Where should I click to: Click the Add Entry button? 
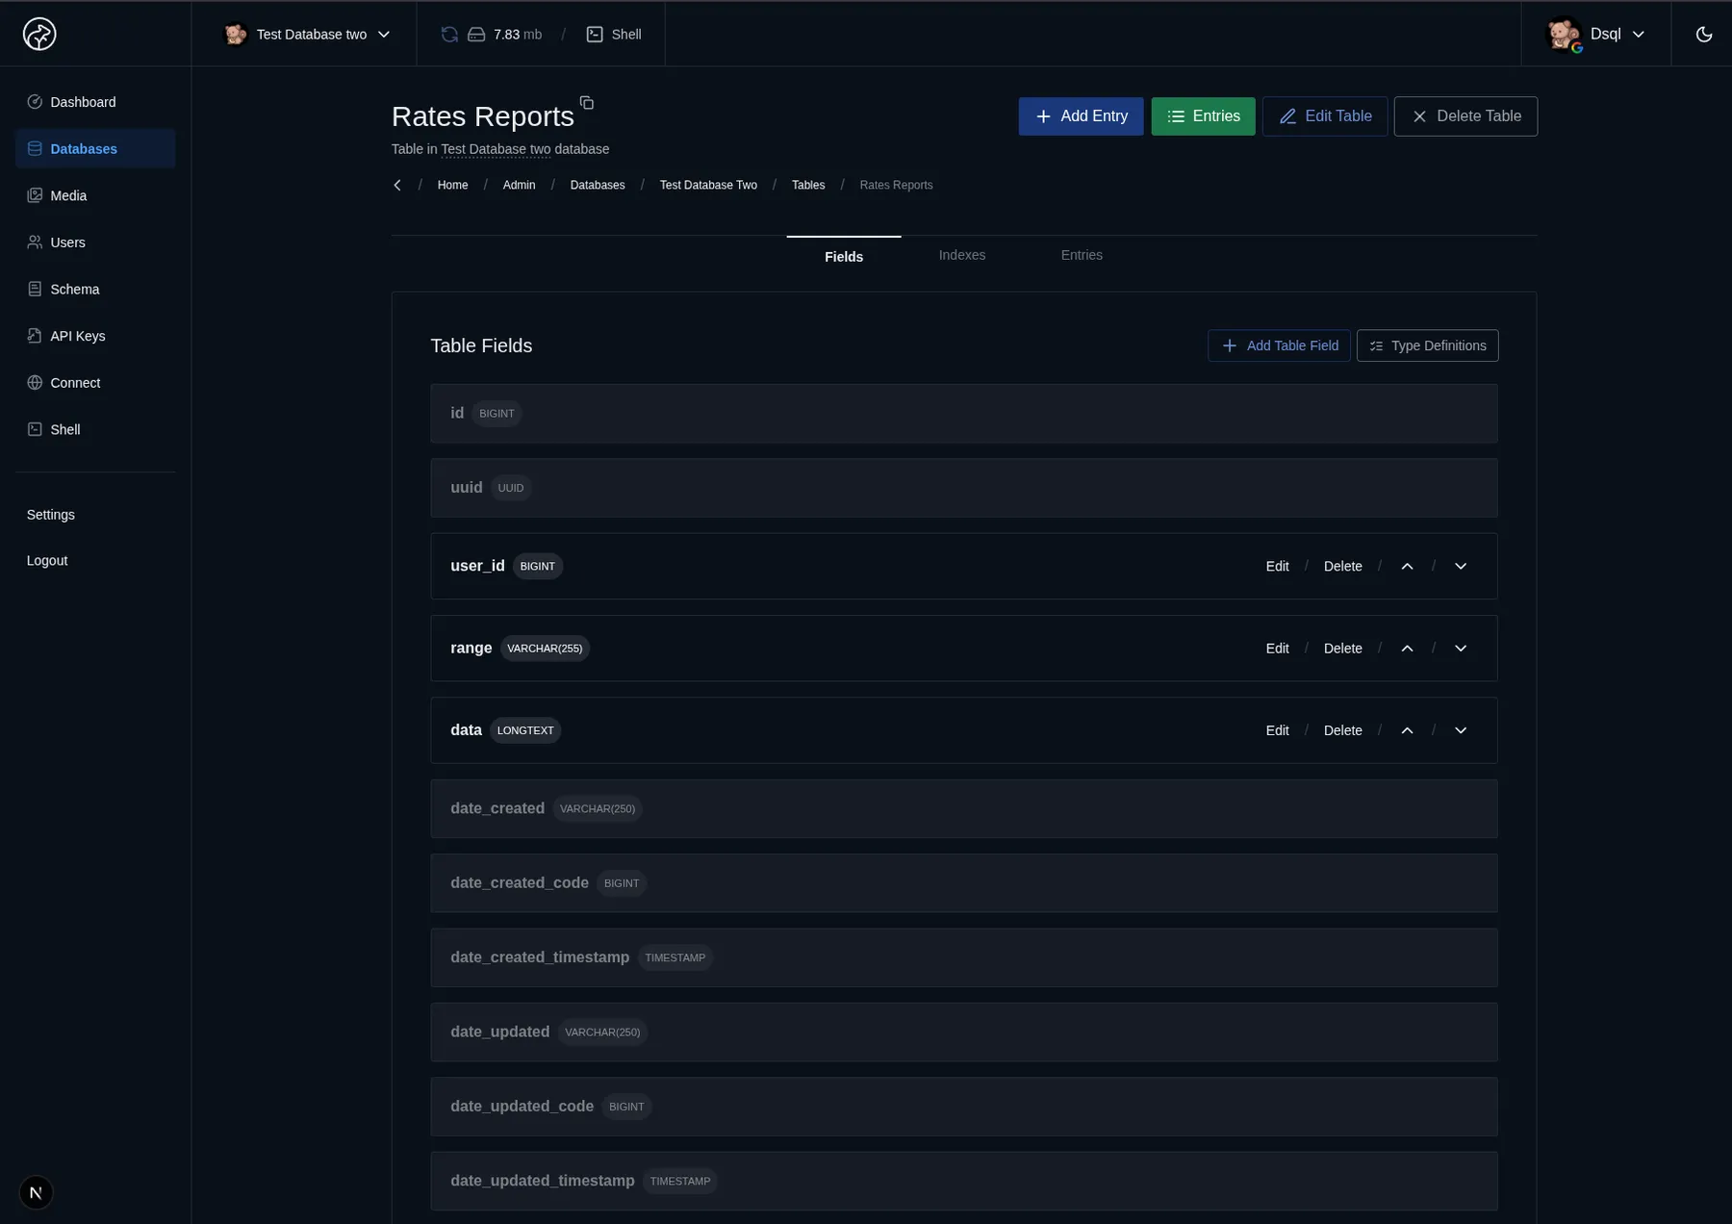pyautogui.click(x=1081, y=116)
